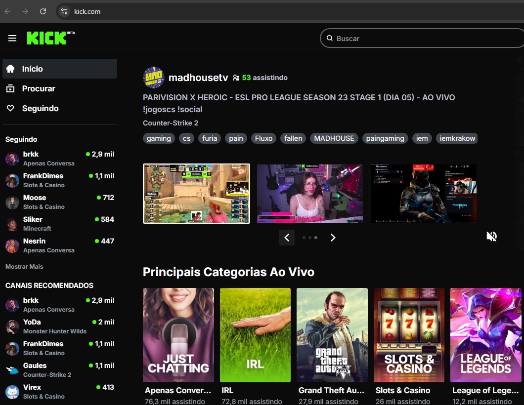Image resolution: width=524 pixels, height=405 pixels.
Task: Open Virex Slots & Casino channel
Action: coord(60,392)
